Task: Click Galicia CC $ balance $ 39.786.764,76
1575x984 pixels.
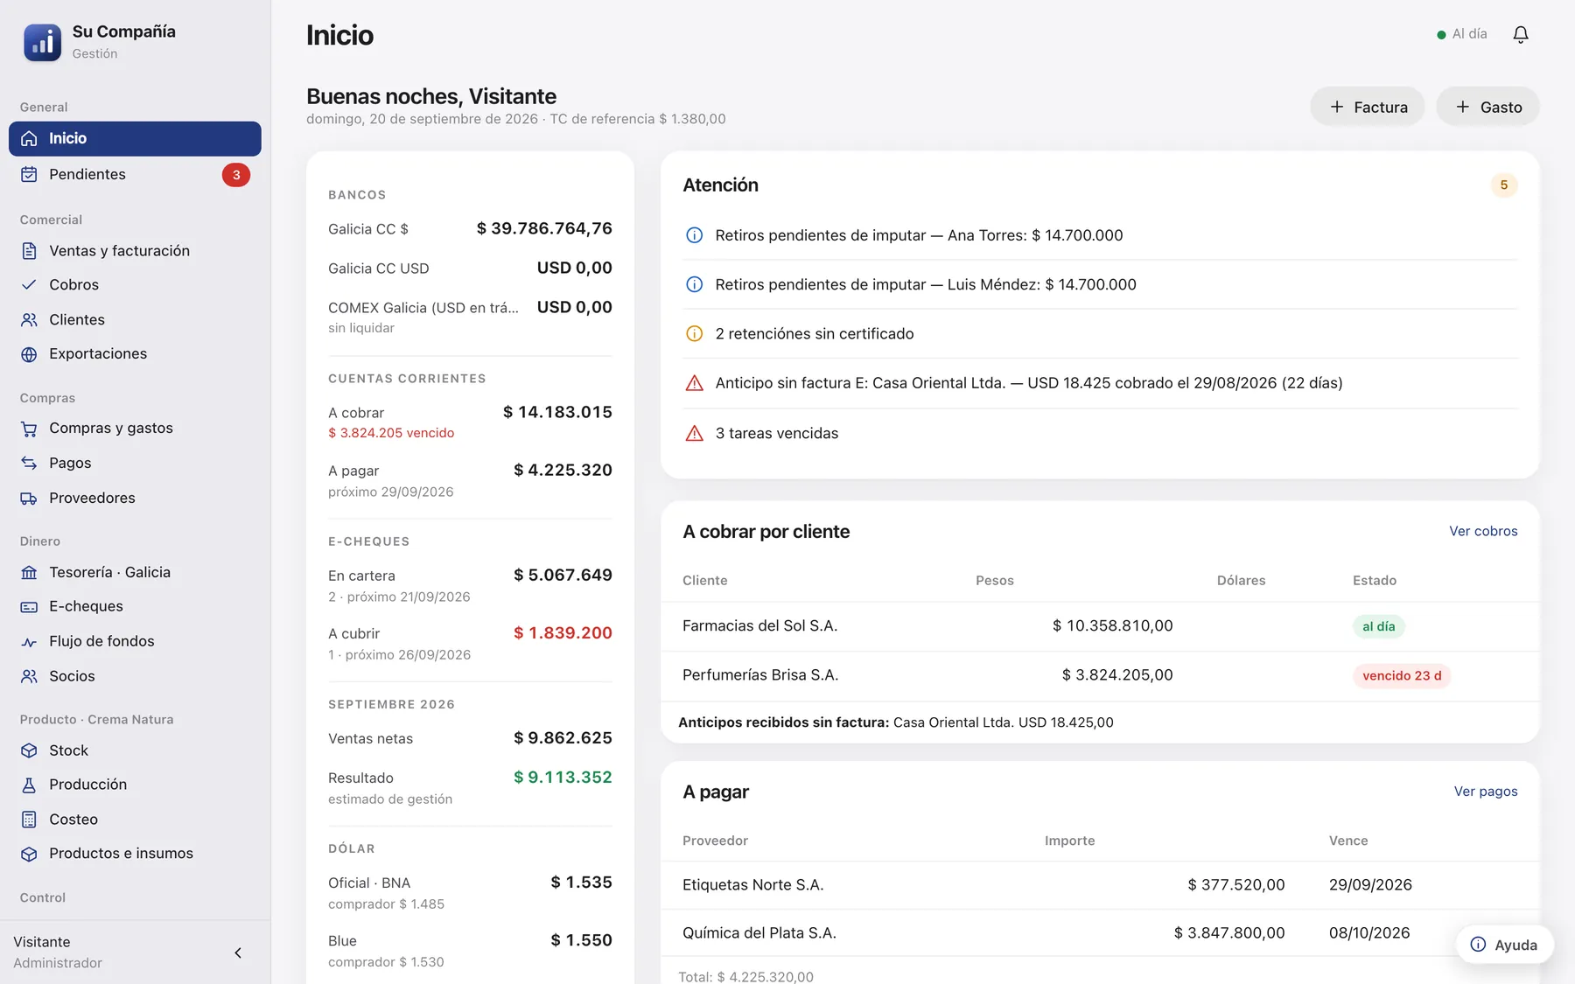Action: pyautogui.click(x=544, y=228)
